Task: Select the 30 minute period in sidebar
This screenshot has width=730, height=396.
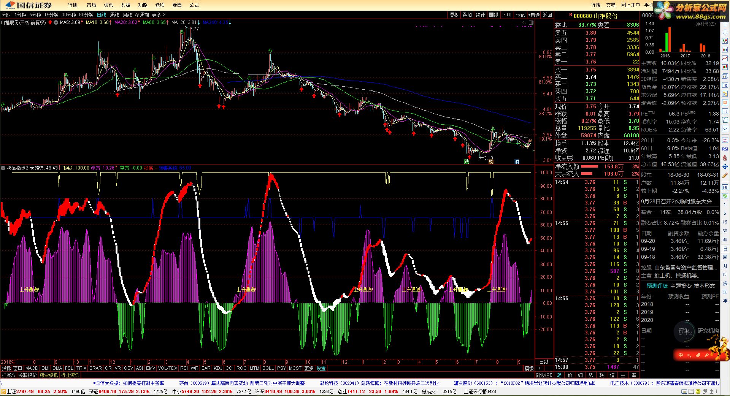Action: coord(725,231)
